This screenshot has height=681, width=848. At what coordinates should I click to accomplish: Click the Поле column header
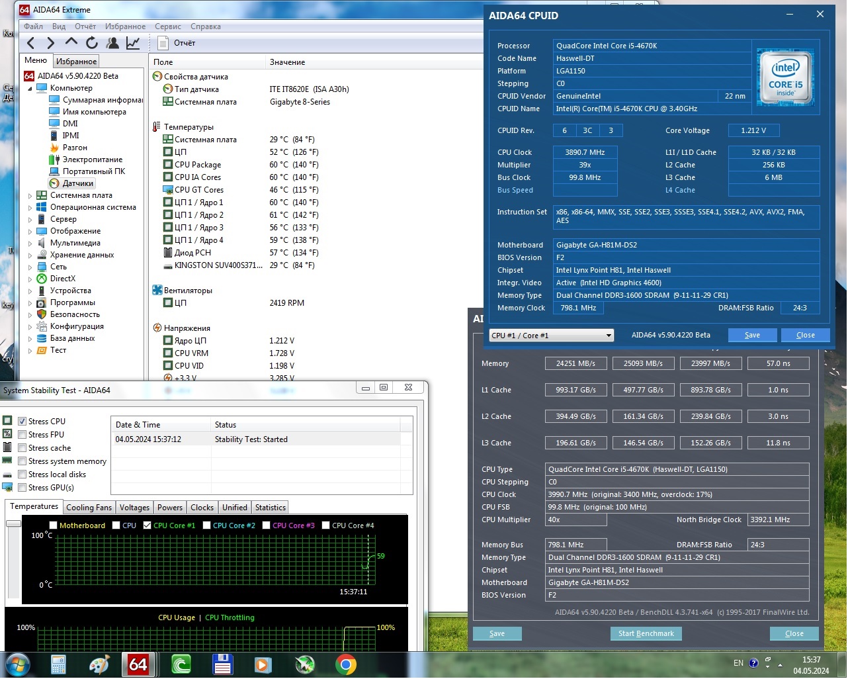pos(208,62)
